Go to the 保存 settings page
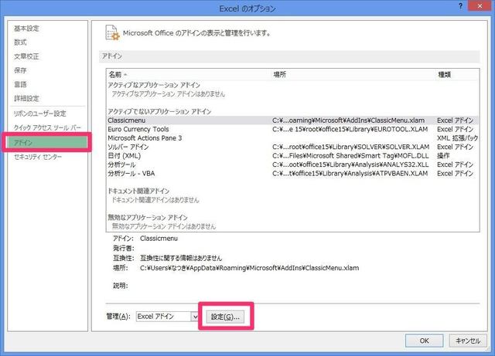 pyautogui.click(x=20, y=70)
